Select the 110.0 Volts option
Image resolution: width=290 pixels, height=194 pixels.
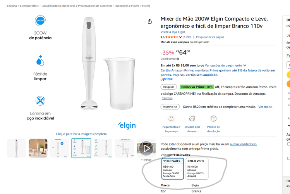(x=173, y=169)
